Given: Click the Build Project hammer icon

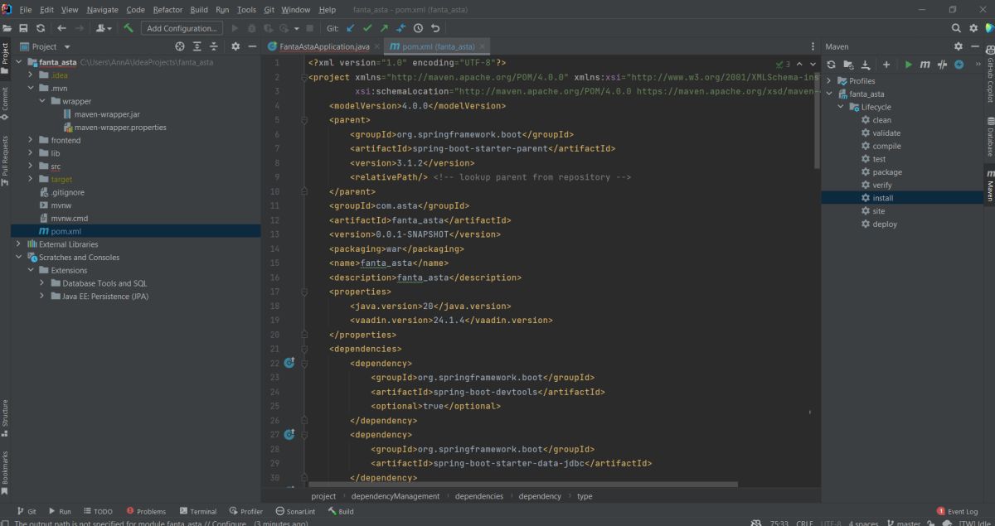Looking at the screenshot, I should point(129,28).
